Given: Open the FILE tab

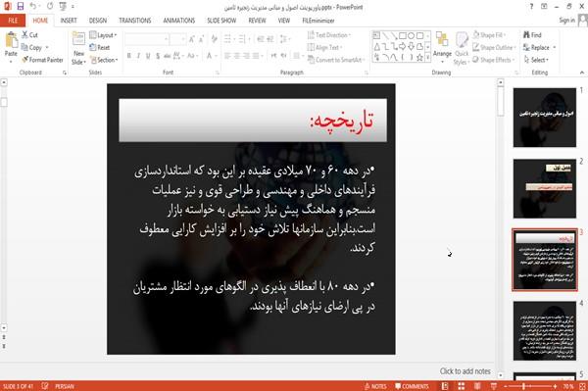Looking at the screenshot, I should pos(13,21).
